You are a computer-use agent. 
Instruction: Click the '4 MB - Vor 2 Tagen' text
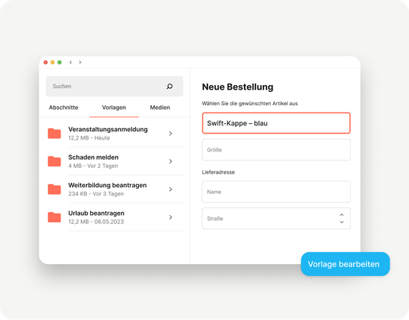(93, 166)
